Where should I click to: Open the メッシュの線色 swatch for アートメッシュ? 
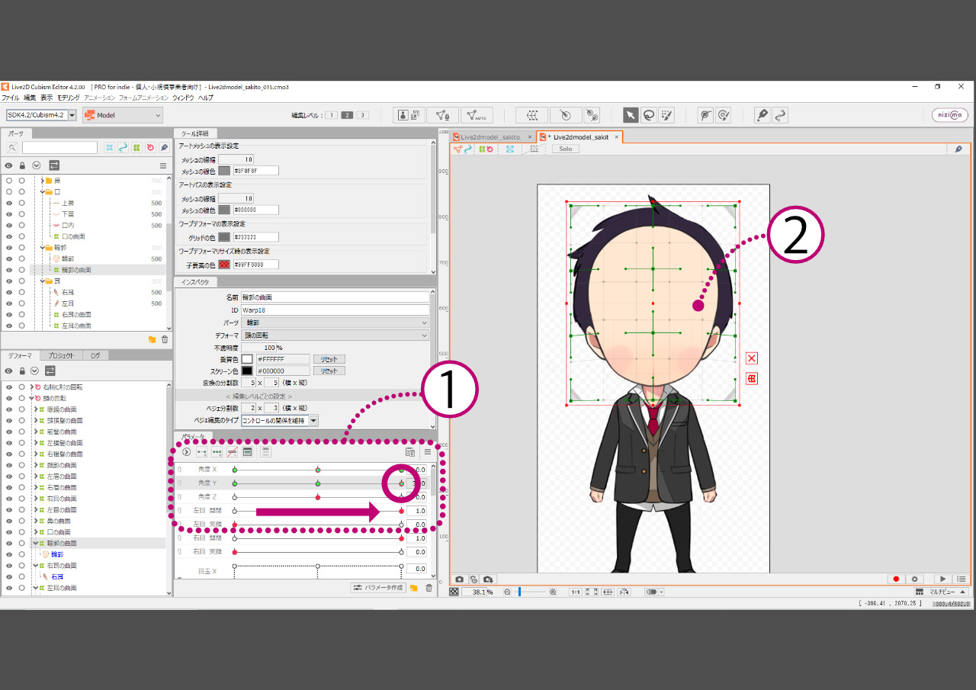[224, 171]
